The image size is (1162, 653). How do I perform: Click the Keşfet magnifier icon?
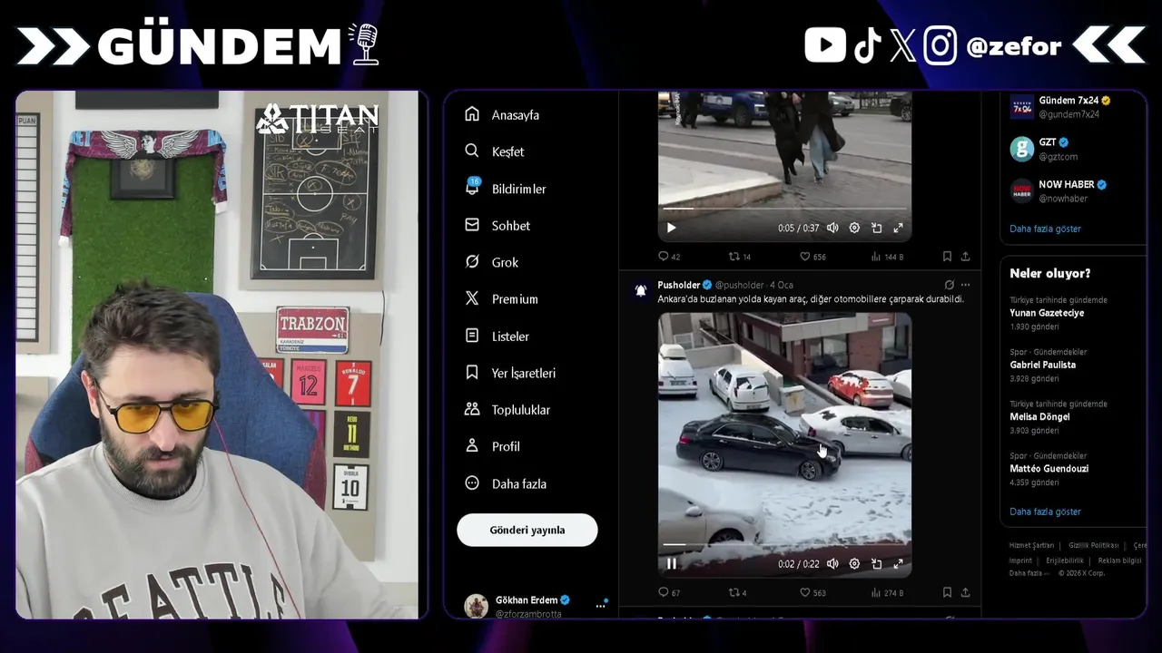(x=472, y=151)
